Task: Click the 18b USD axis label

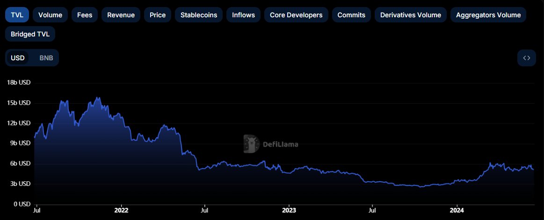Action: [x=19, y=83]
